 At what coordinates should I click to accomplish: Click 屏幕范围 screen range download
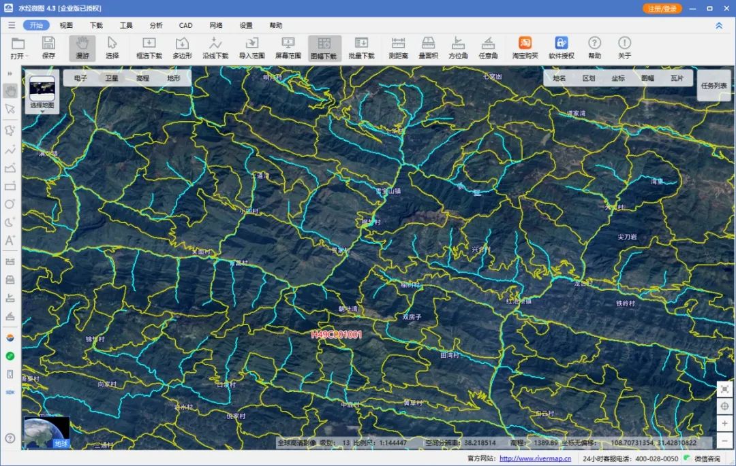click(x=288, y=48)
